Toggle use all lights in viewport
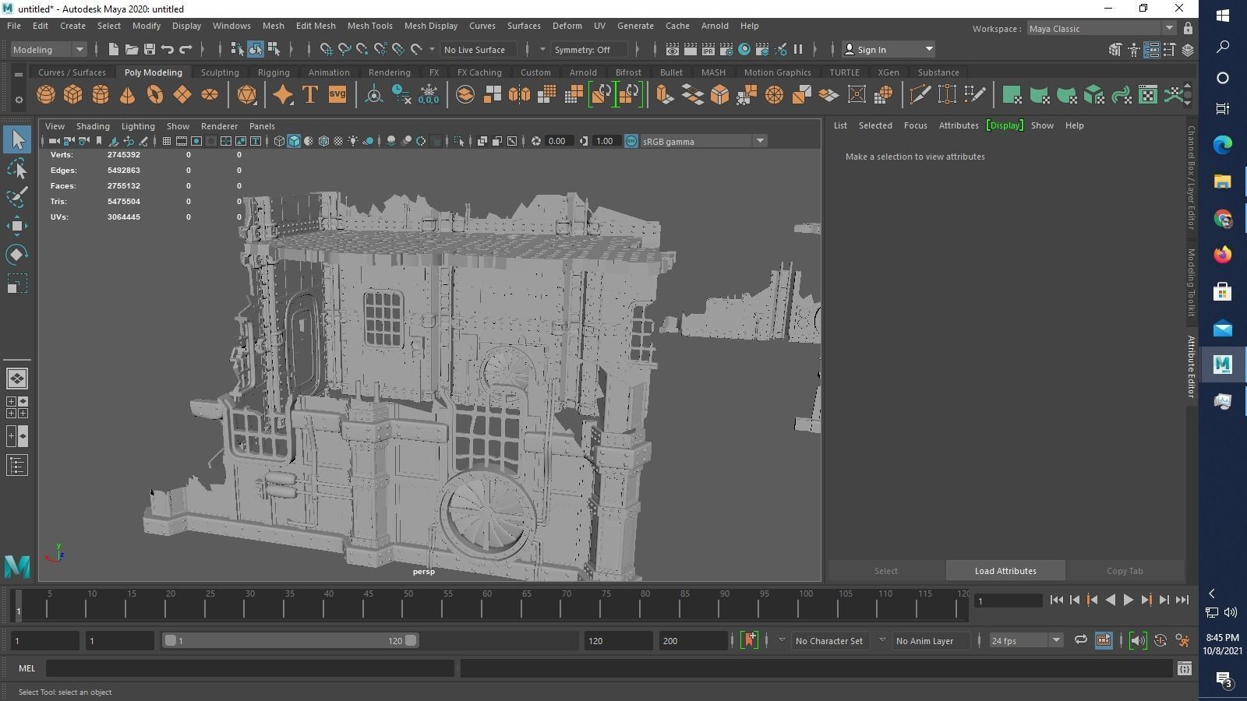Screen dimensions: 1247x701 (x=353, y=141)
